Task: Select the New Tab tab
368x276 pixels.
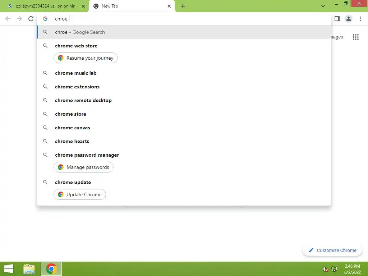Action: point(132,6)
